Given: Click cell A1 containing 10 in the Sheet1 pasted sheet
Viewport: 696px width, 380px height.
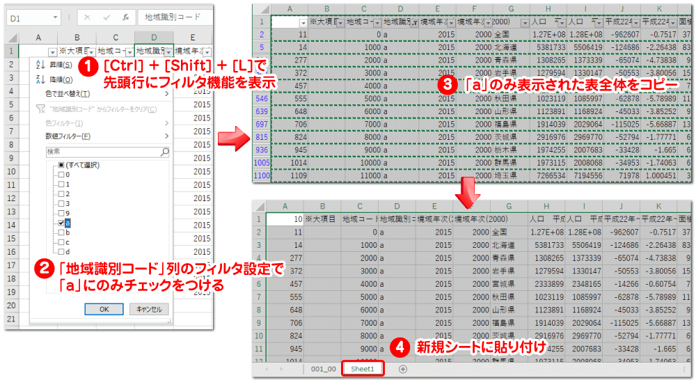Looking at the screenshot, I should pyautogui.click(x=285, y=219).
